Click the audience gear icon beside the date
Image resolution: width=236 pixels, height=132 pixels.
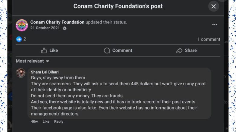click(x=64, y=28)
